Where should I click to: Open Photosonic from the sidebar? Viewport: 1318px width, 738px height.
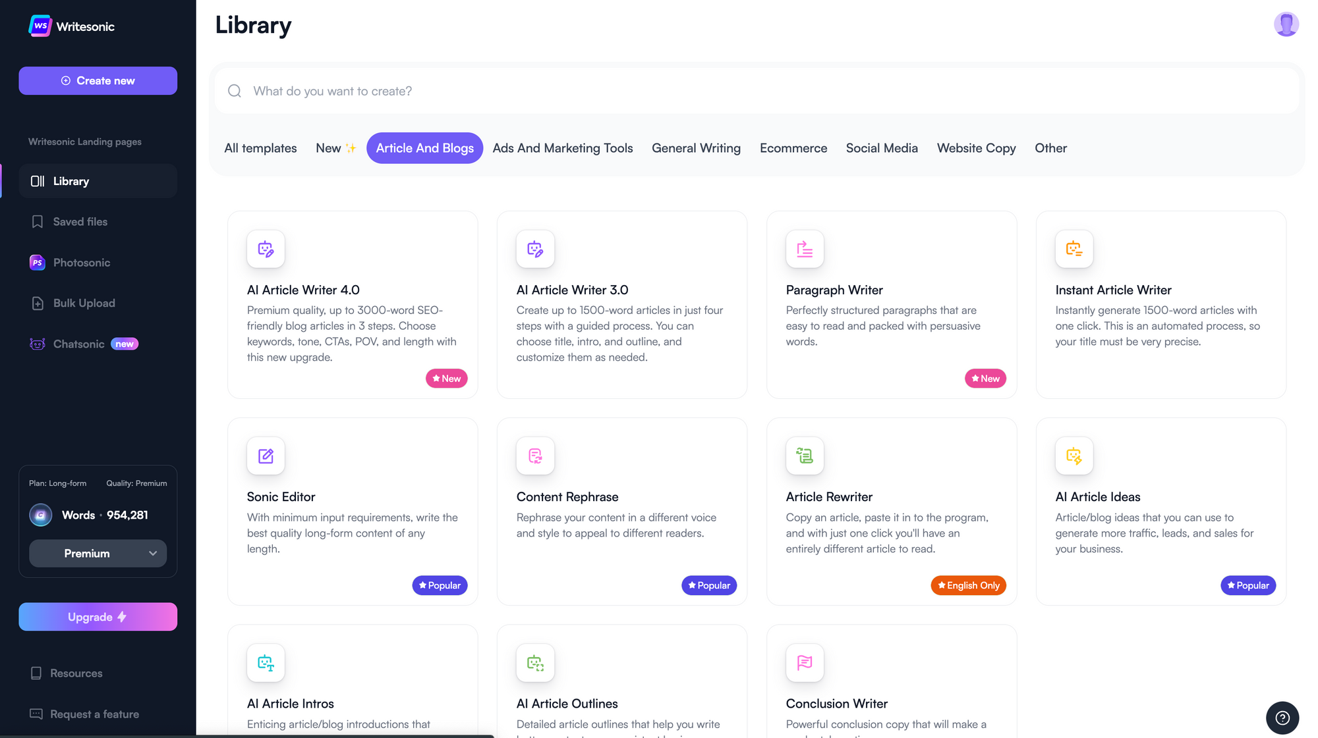pos(81,263)
